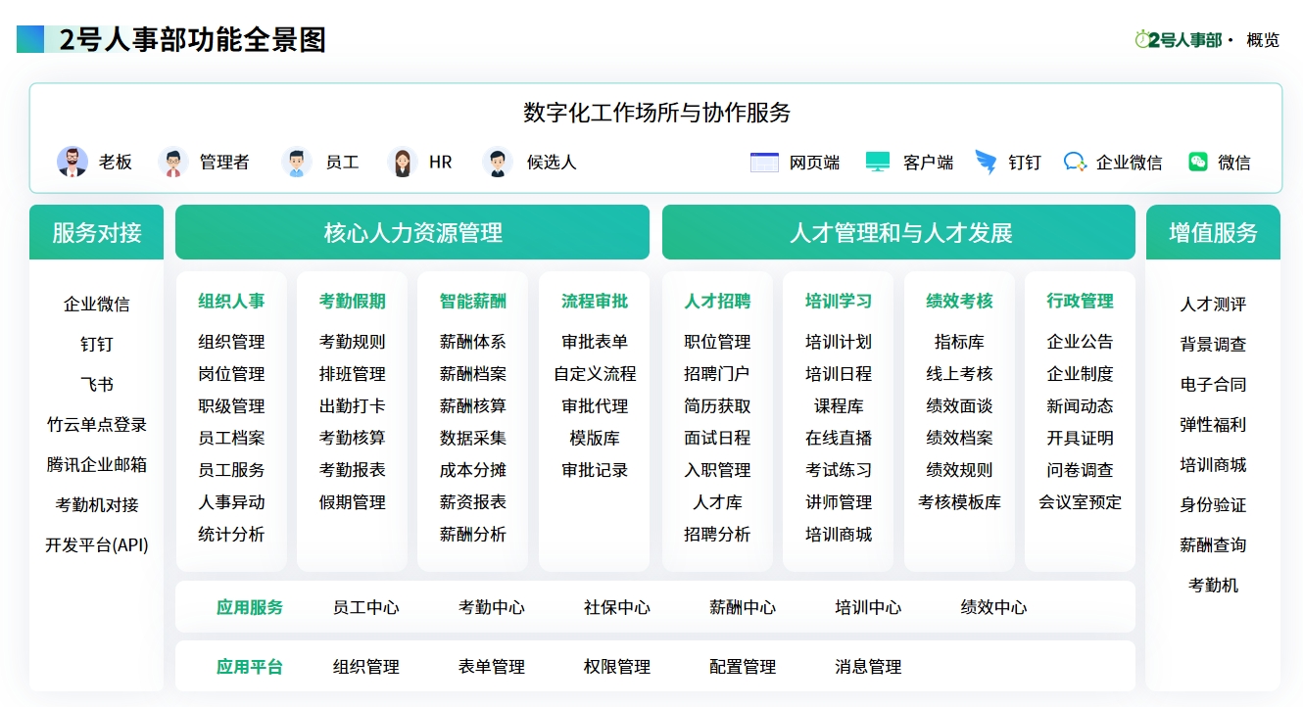1303x707 pixels.
Task: Select the green 微信 icon
Action: 1198,163
